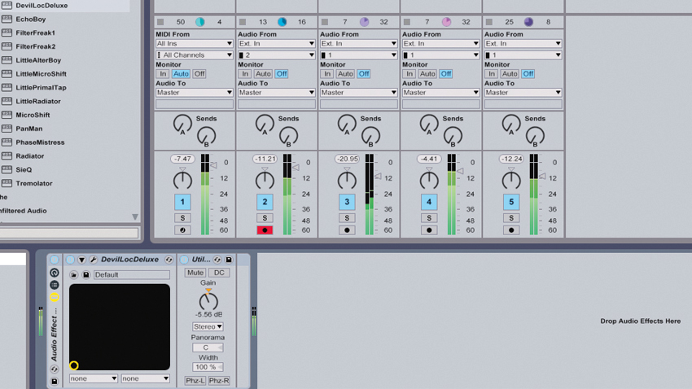The width and height of the screenshot is (692, 389).
Task: Click the blue clip pie indicator on track 2
Action: (x=282, y=22)
